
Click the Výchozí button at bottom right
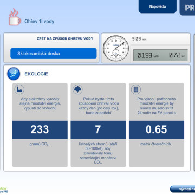click(183, 189)
